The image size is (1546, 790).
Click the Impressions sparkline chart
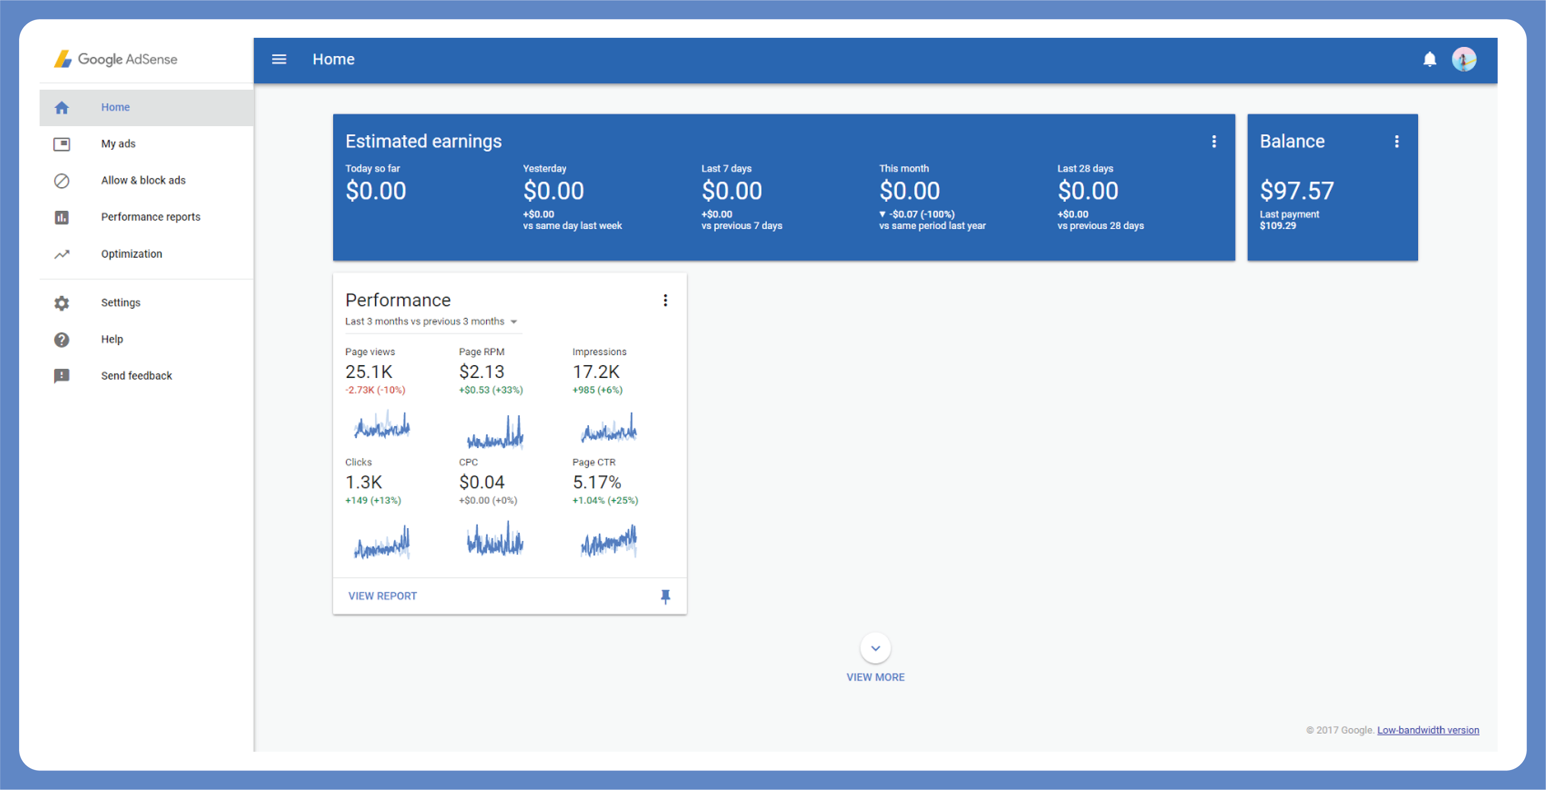click(608, 428)
